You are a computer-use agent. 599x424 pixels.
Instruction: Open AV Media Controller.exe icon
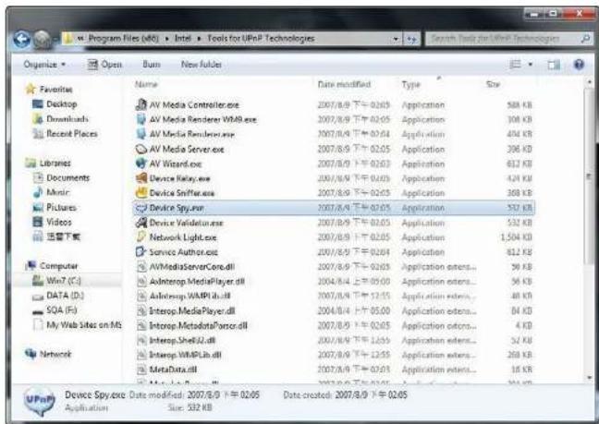[x=141, y=104]
